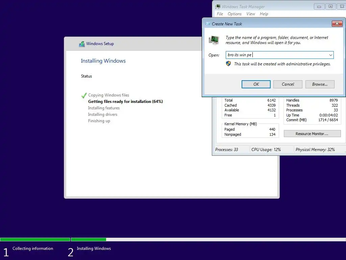Click the Nonpaged value 134

272,134
